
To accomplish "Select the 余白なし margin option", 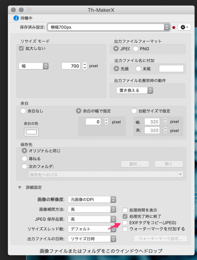I will pyautogui.click(x=24, y=111).
